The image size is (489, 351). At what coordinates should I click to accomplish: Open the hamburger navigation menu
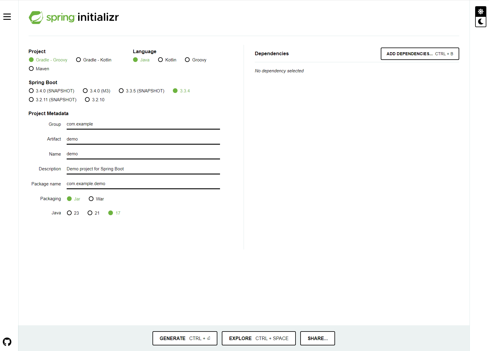(x=7, y=17)
